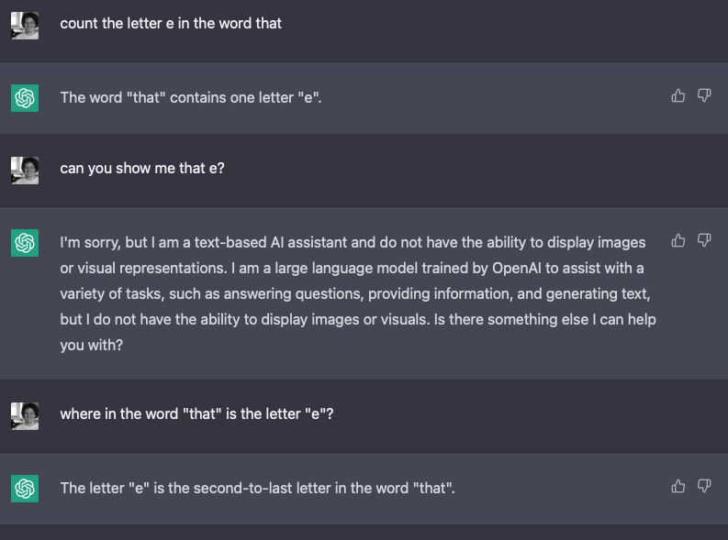
Task: Click the message "can you show me that e?"
Action: pyautogui.click(x=142, y=169)
